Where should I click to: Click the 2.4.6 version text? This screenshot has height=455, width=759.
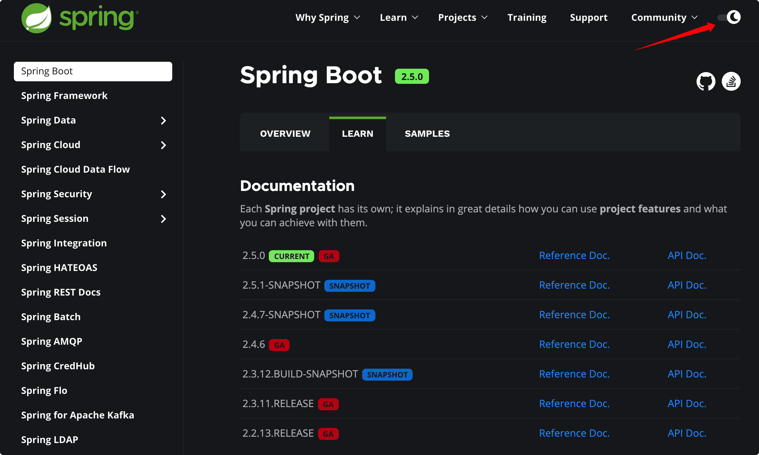pyautogui.click(x=254, y=344)
